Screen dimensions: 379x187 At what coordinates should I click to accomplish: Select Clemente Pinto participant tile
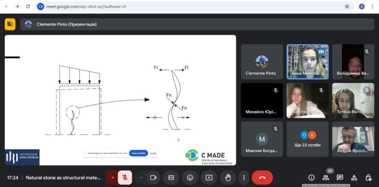tap(262, 62)
